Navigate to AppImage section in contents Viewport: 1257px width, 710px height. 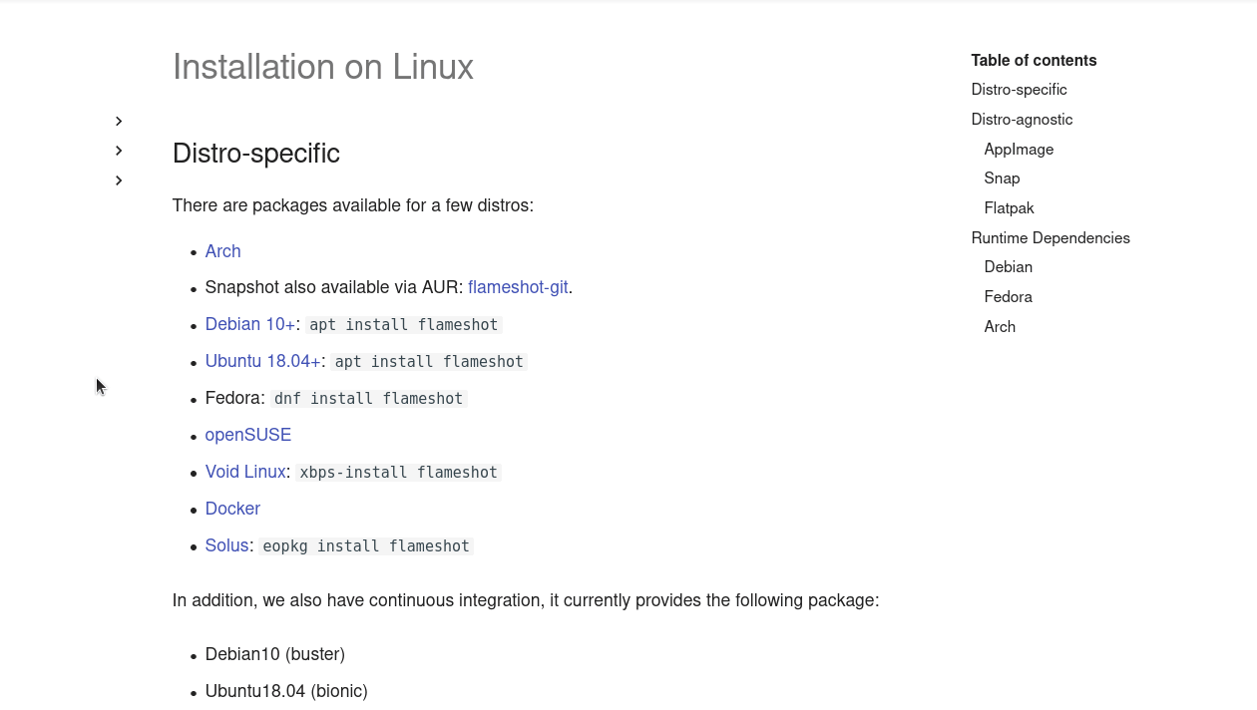(x=1019, y=150)
